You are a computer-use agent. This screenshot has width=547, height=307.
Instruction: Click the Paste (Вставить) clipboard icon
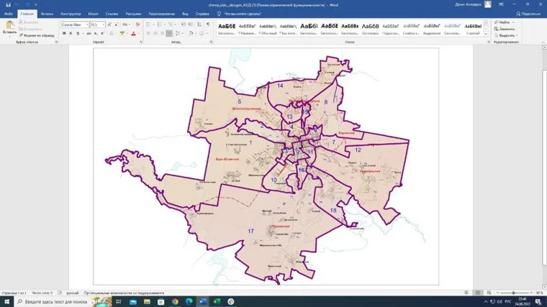9,26
